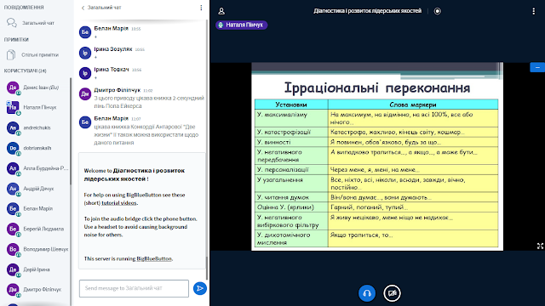Minimize the presentation with blue minus button
Viewport: 545px width, 306px height.
(x=537, y=67)
